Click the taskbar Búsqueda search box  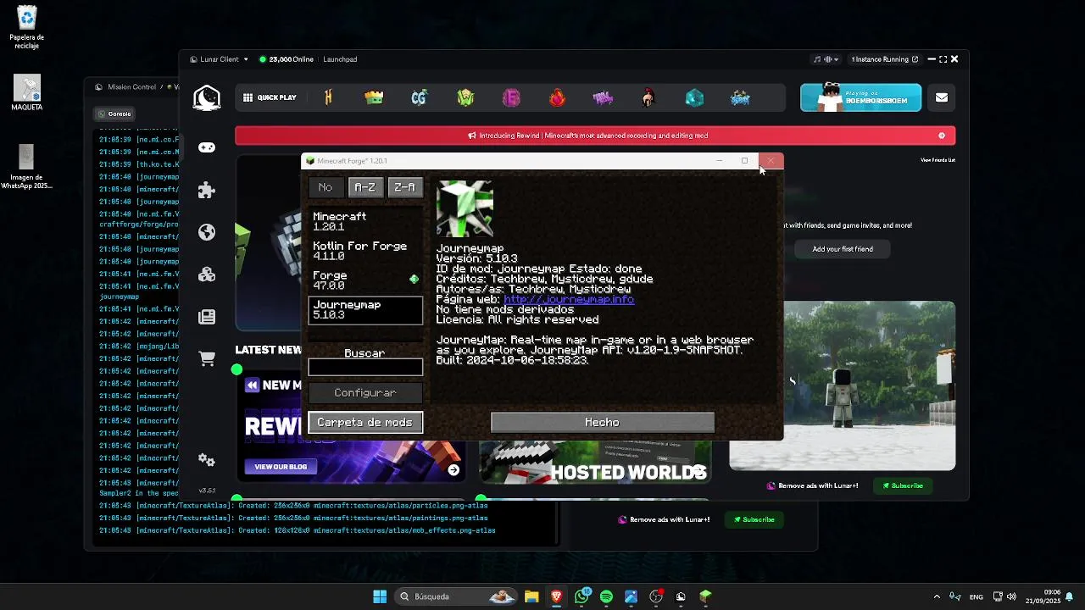(x=458, y=596)
